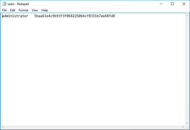The image size is (190, 130).
Task: Open the View menu
Action: click(x=35, y=10)
